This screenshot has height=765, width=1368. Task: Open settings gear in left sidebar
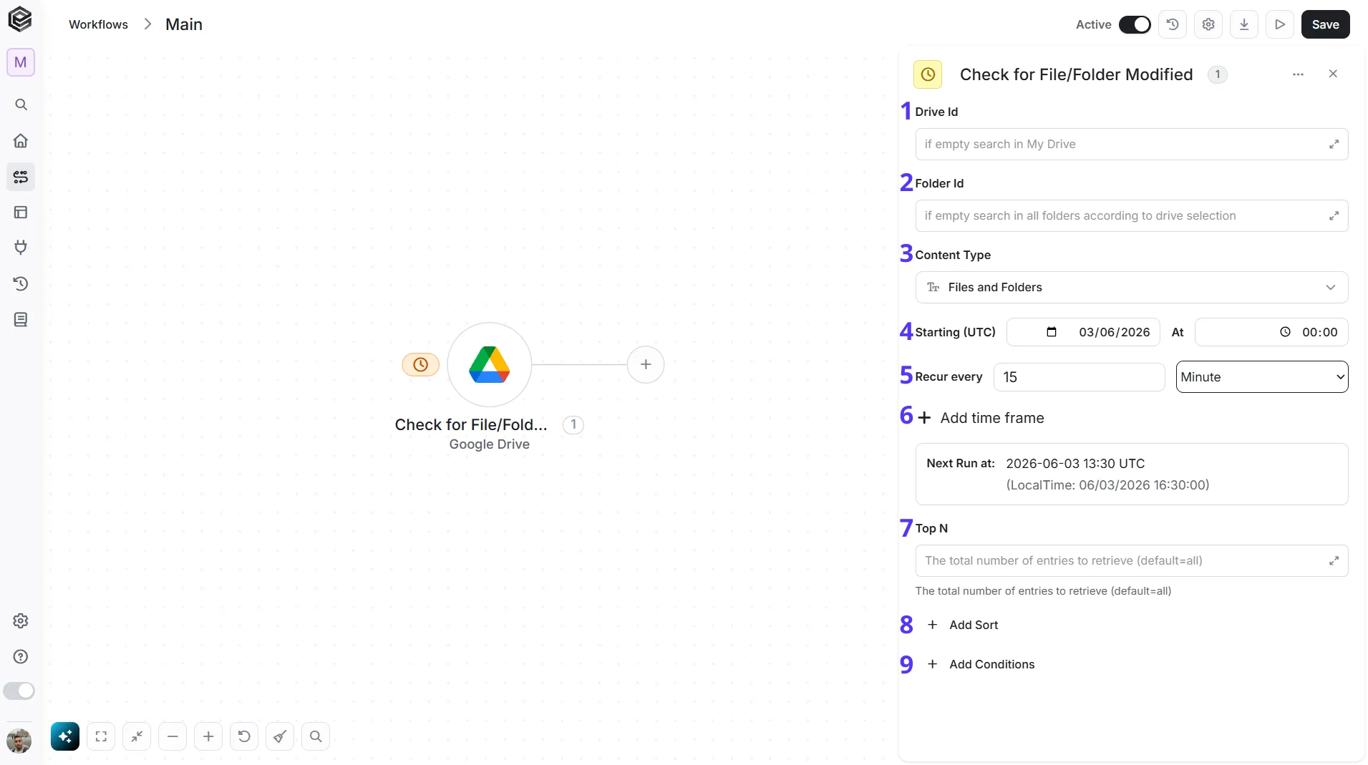pyautogui.click(x=21, y=620)
